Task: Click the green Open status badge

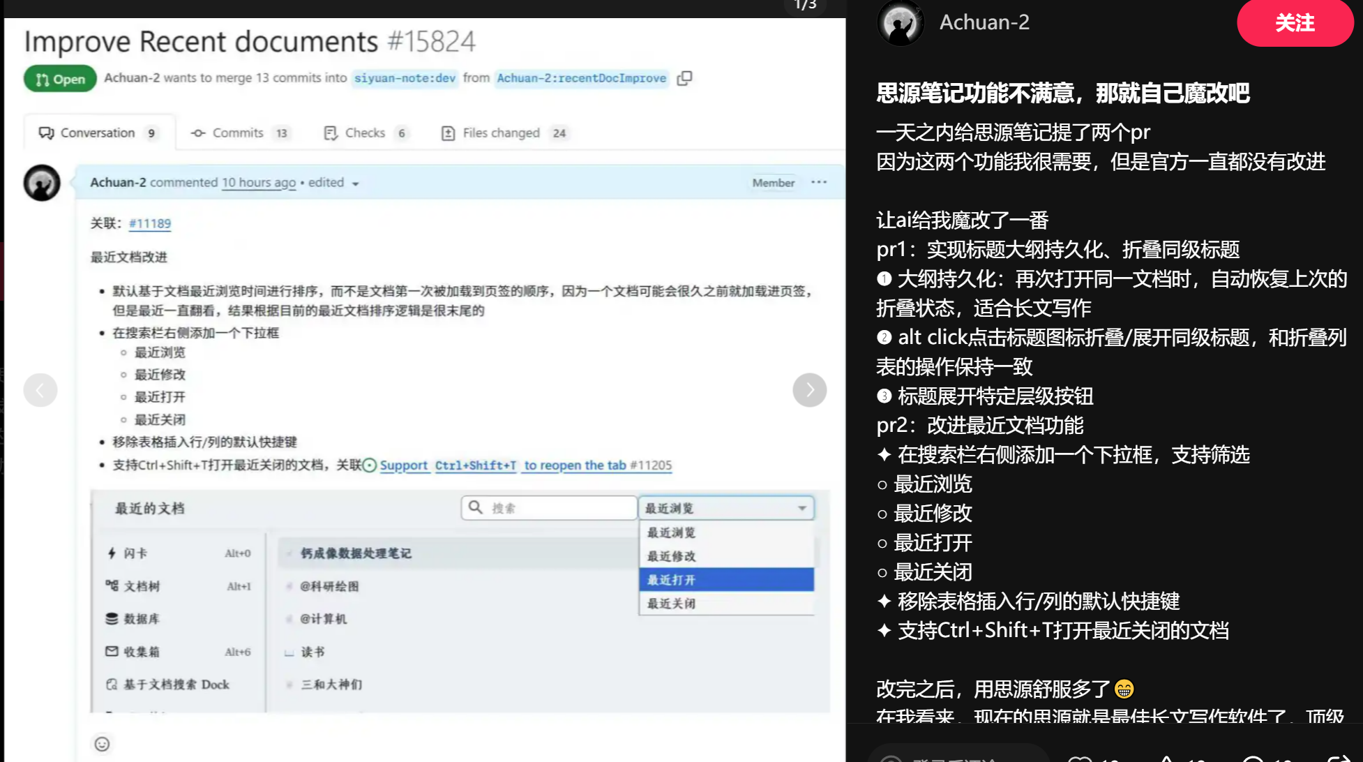Action: 60,79
